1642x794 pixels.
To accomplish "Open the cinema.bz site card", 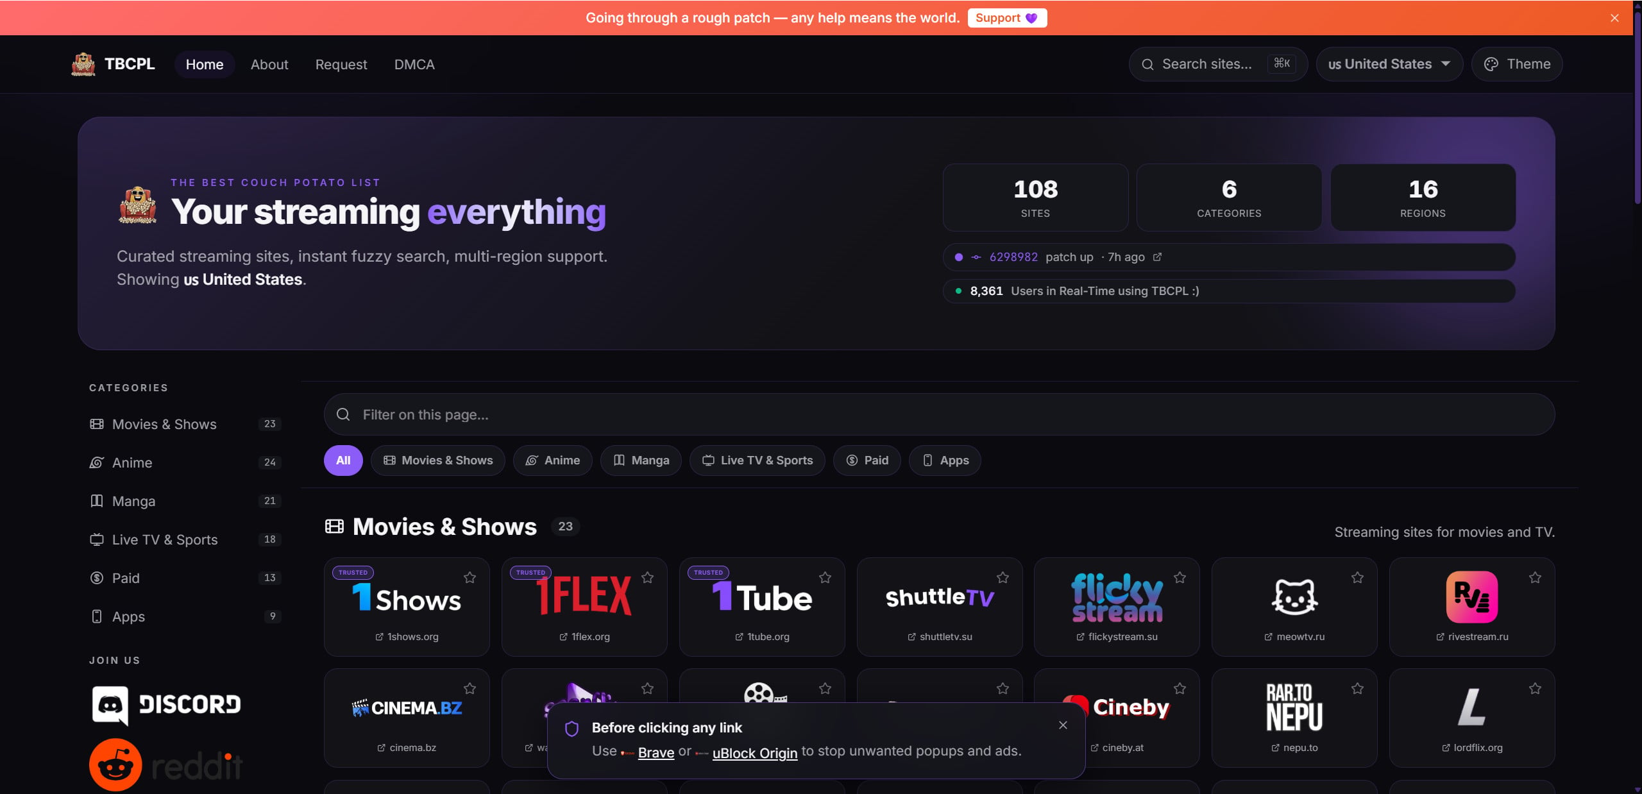I will click(407, 718).
